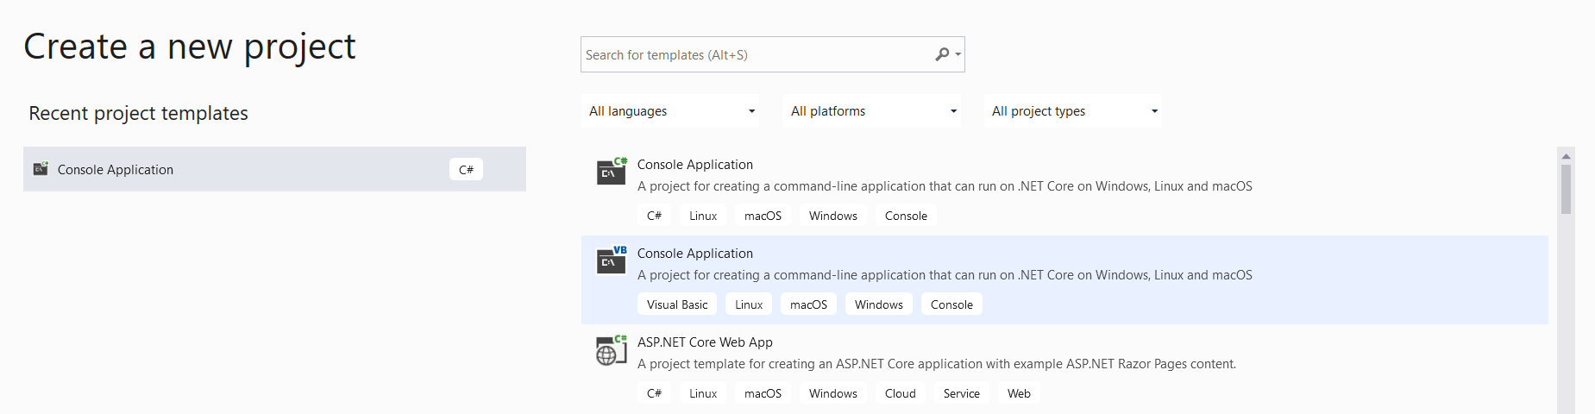Click the ASP.NET Core Web App globe icon
1595x414 pixels.
612,349
